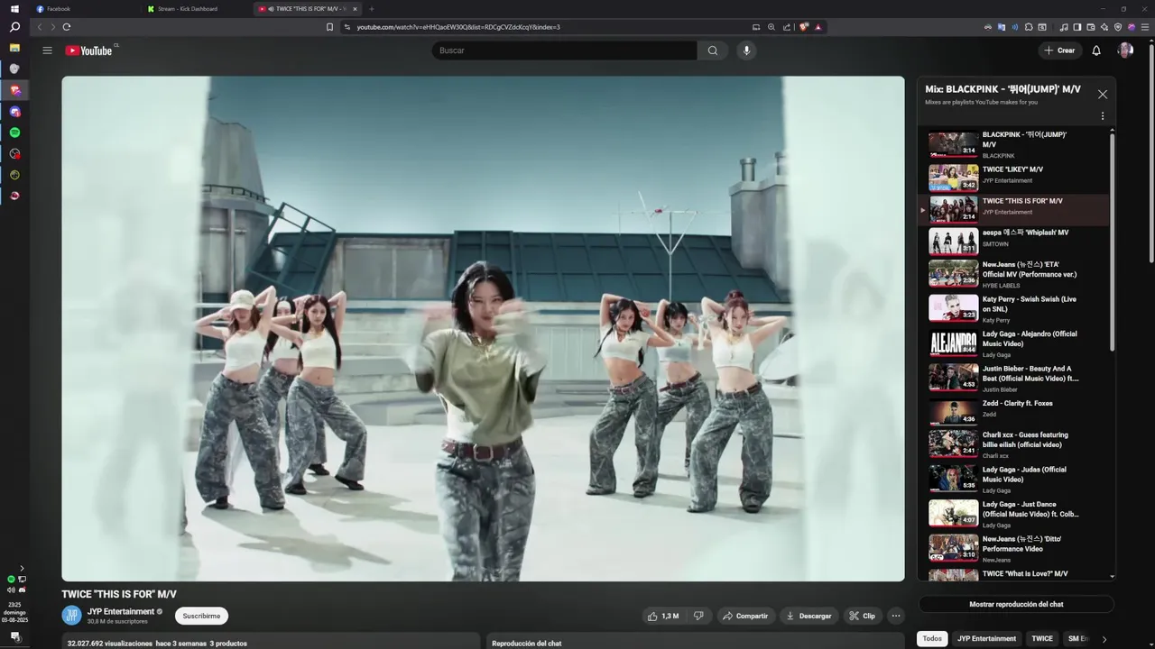1155x649 pixels.
Task: Open browser extensions puzzle icon
Action: click(1029, 27)
